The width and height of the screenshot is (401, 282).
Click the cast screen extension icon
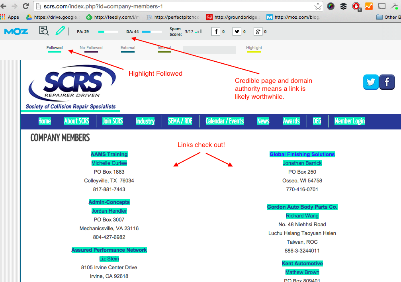point(381,6)
